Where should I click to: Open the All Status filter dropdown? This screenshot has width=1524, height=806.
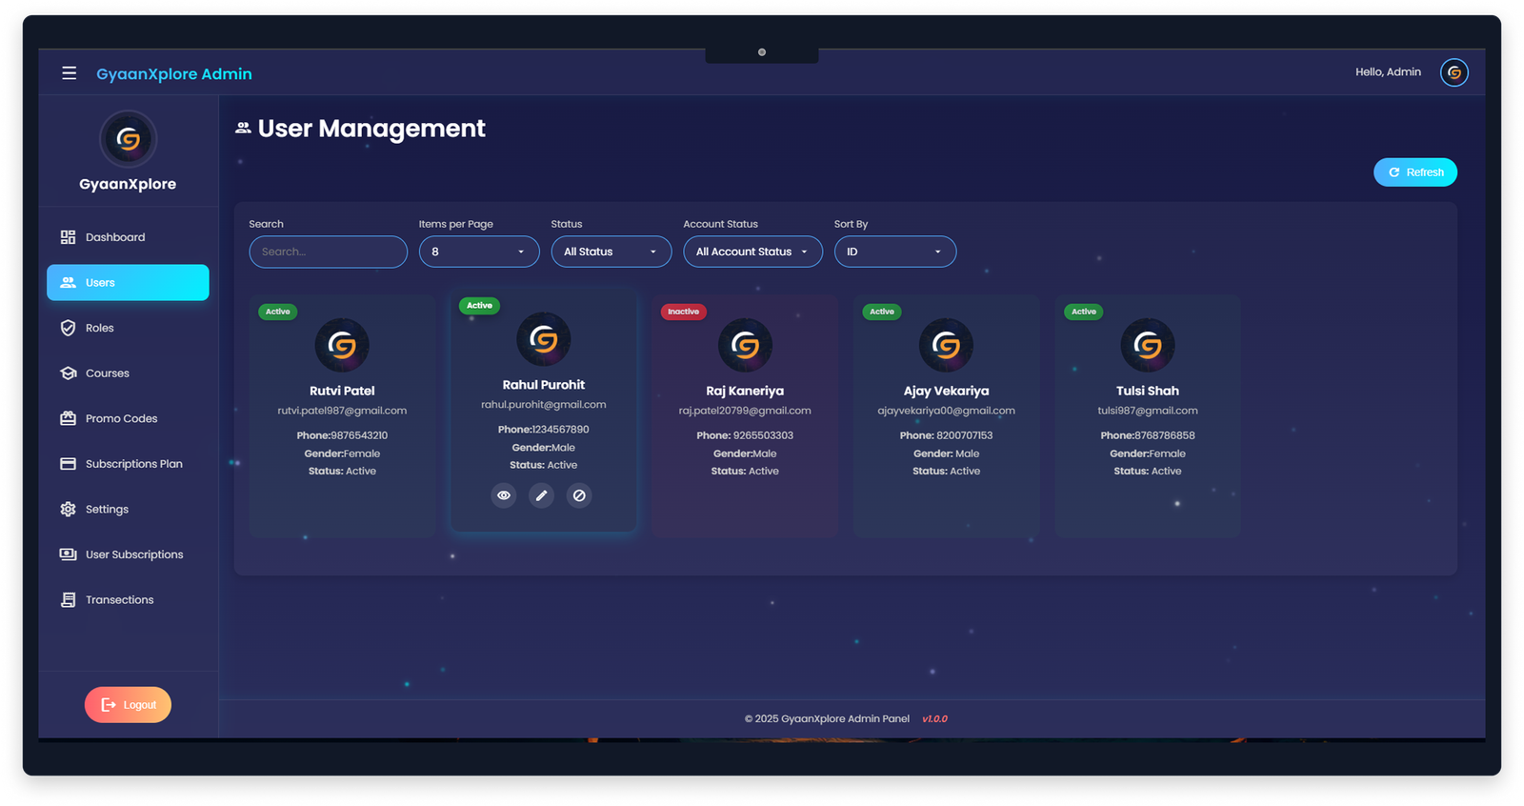(611, 252)
